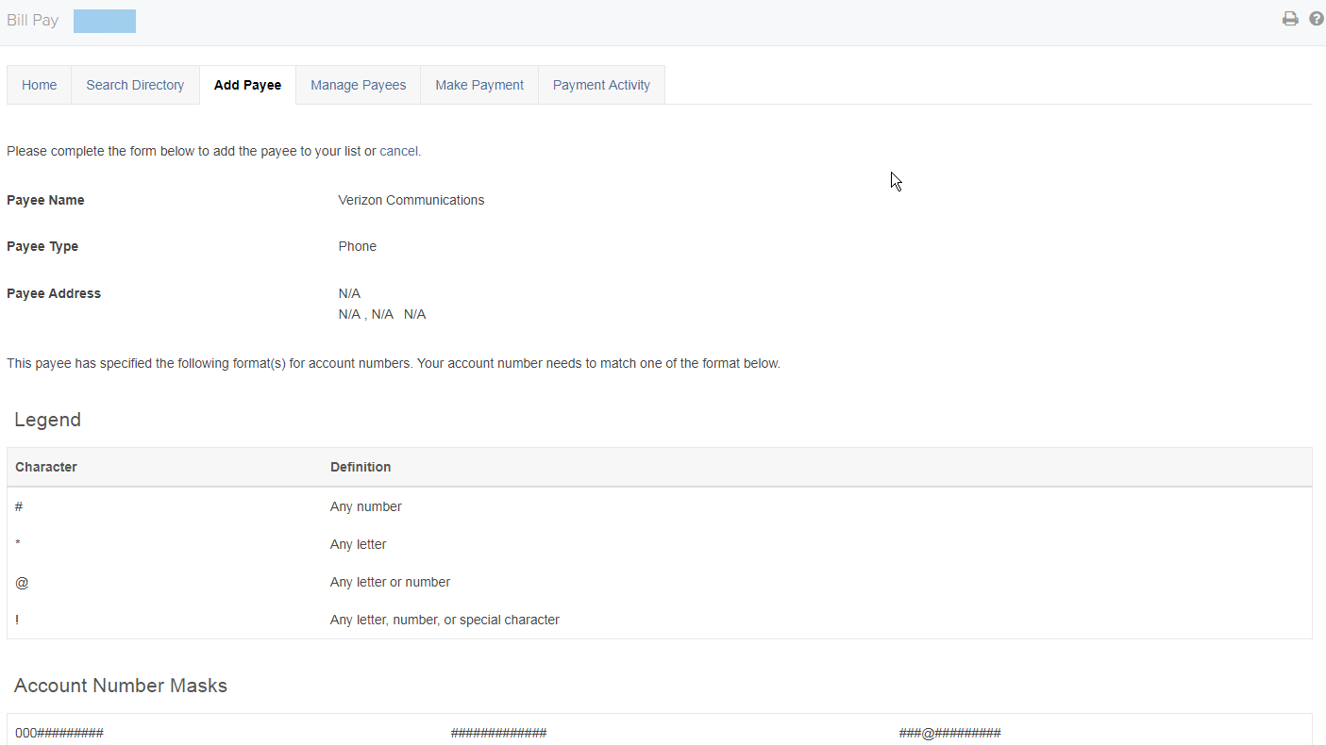Click the Bill Pay page title
The width and height of the screenshot is (1326, 745).
click(x=33, y=20)
